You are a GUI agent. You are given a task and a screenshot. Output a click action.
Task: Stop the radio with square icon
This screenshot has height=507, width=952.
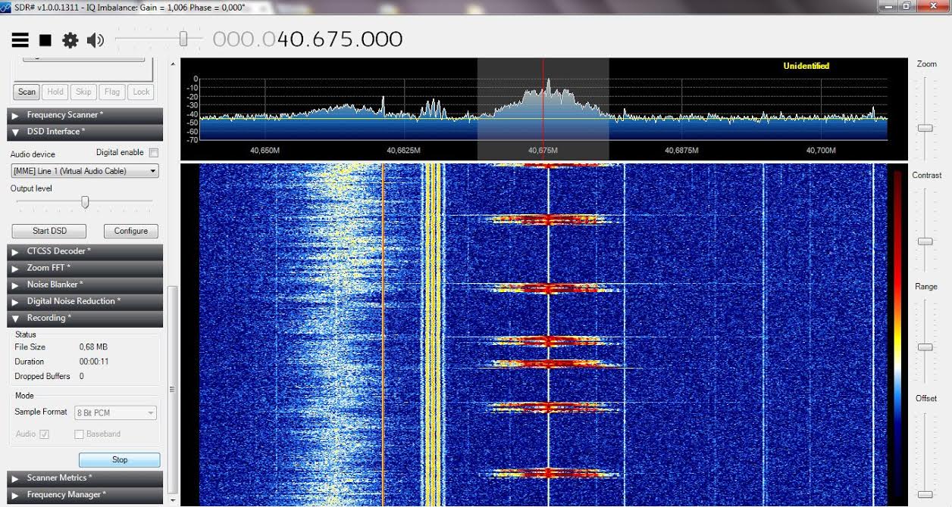pyautogui.click(x=45, y=40)
